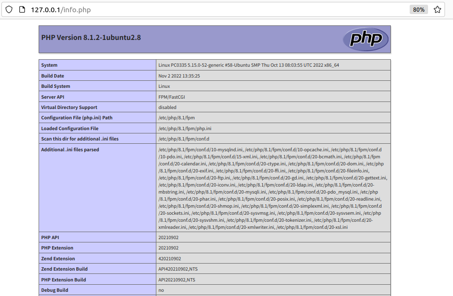Screen dimensions: 453x296
Task: Click the PHP logo in the header
Action: (x=366, y=39)
